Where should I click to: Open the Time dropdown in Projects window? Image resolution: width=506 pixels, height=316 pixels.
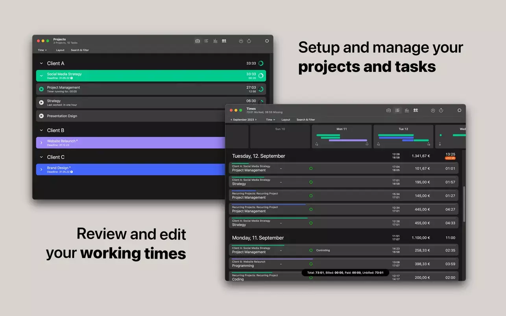pos(42,50)
